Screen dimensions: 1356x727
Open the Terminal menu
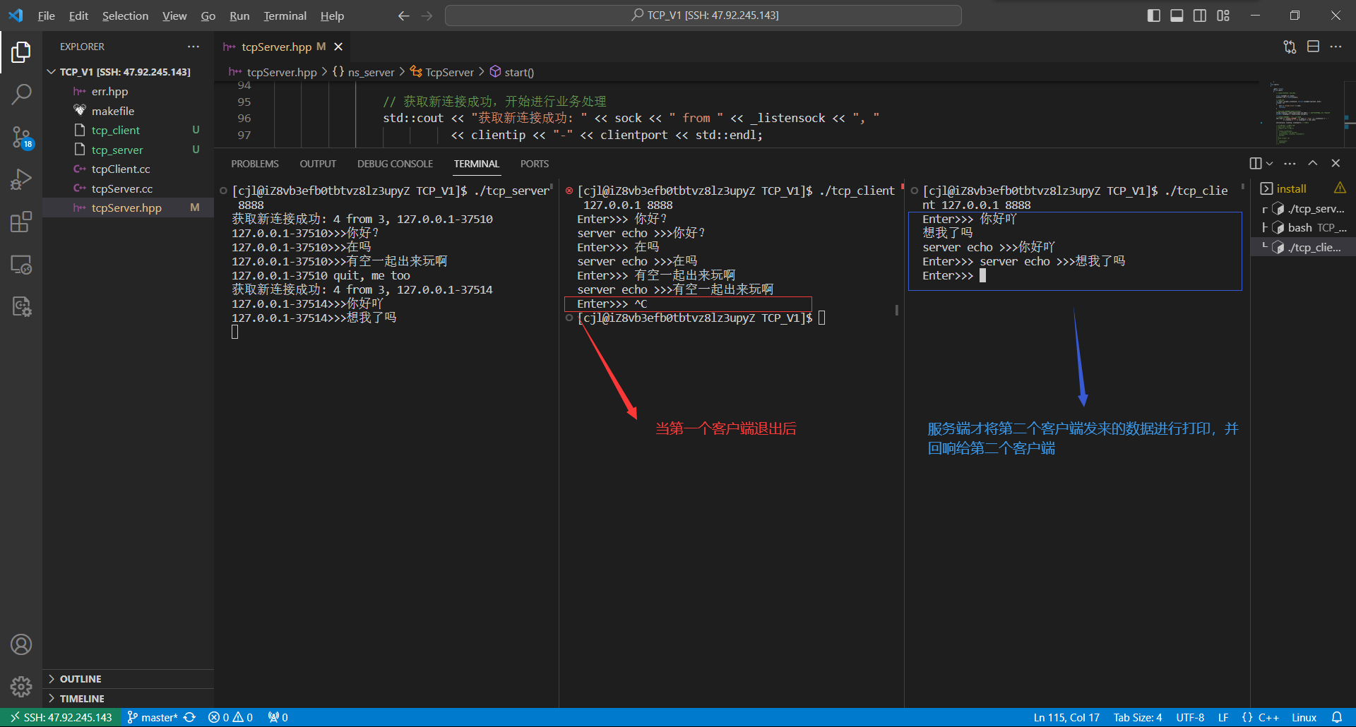coord(285,16)
